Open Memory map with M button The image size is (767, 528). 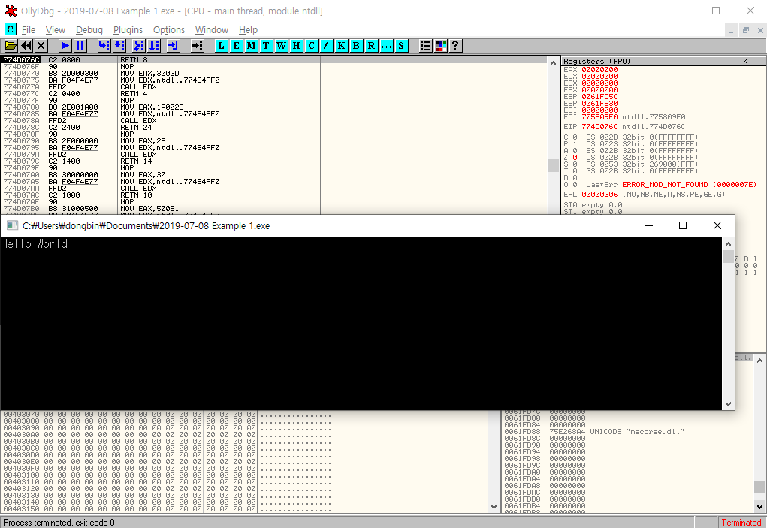[x=252, y=46]
